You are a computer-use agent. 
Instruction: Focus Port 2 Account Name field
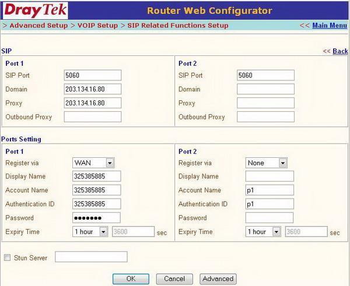click(269, 190)
